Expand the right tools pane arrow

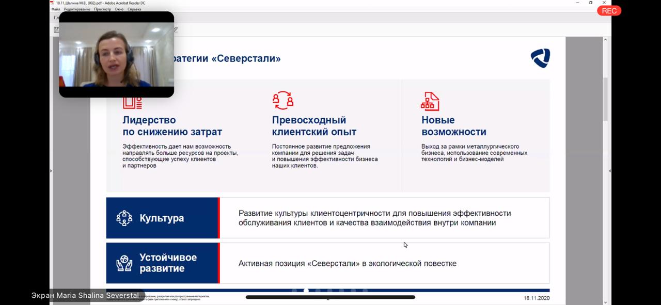pos(610,171)
